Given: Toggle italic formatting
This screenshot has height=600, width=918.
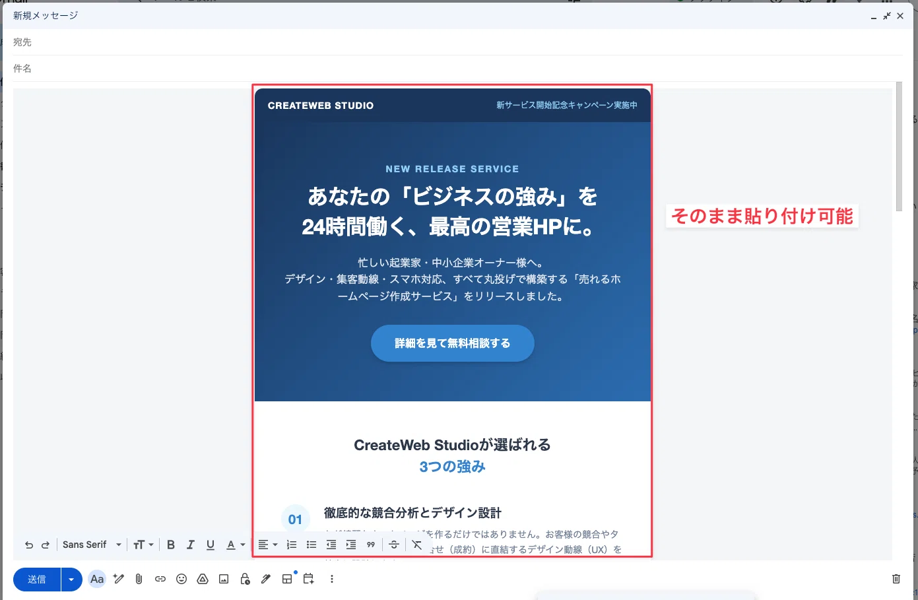Looking at the screenshot, I should (x=191, y=545).
